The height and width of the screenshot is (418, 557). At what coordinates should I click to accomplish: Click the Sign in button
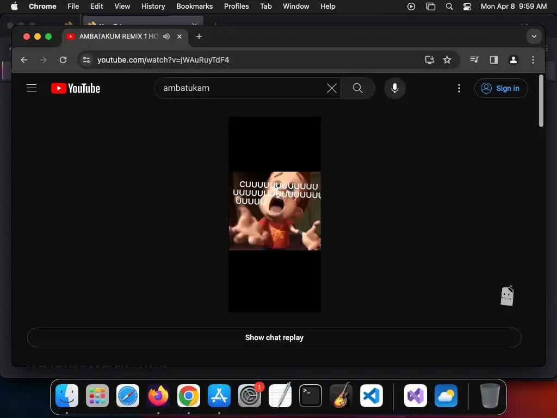[x=501, y=88]
